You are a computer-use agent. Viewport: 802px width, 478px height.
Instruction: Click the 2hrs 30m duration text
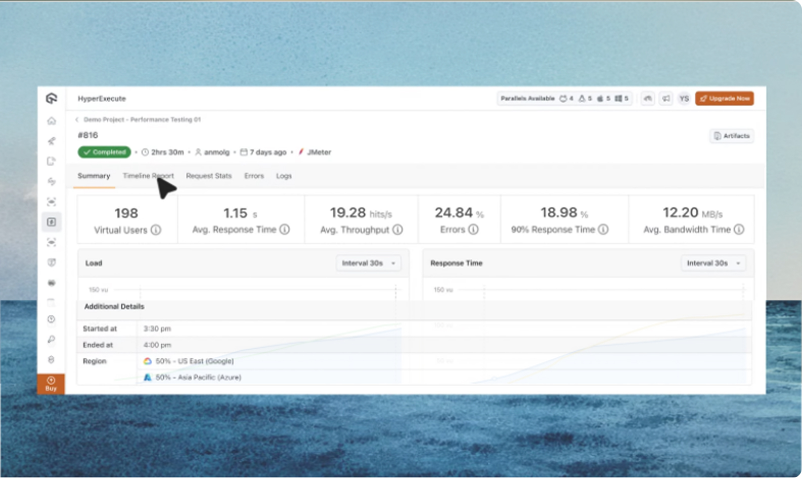point(167,152)
